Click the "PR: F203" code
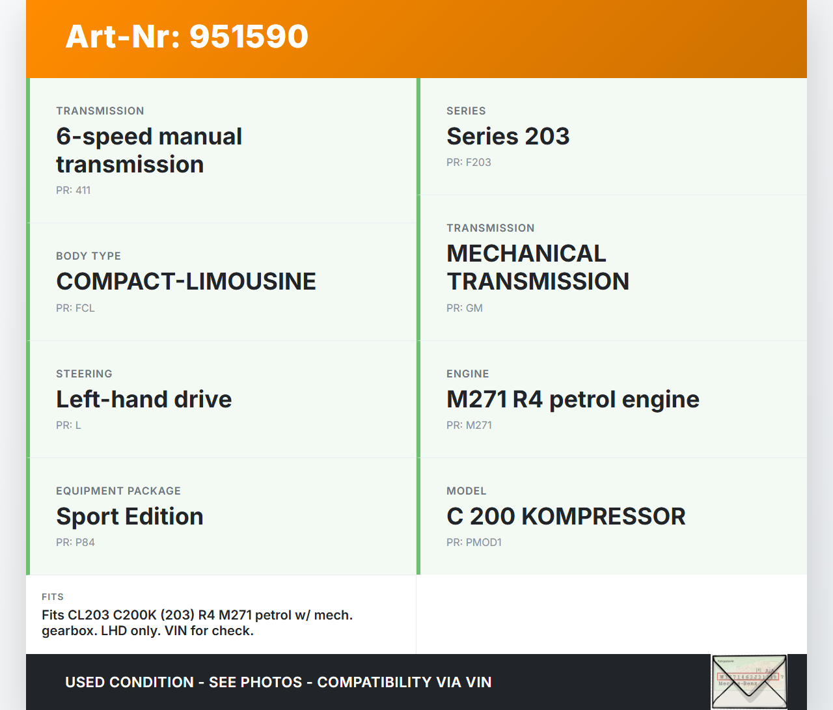The height and width of the screenshot is (710, 833). 469,163
